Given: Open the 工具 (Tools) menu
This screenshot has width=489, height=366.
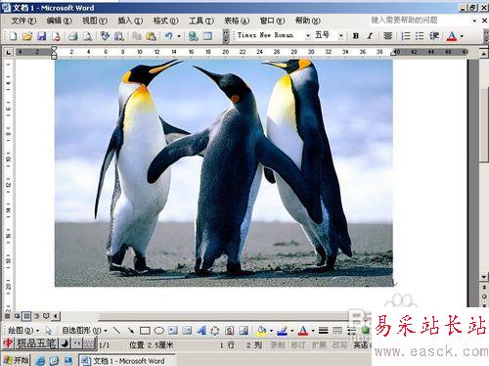Looking at the screenshot, I should (201, 21).
